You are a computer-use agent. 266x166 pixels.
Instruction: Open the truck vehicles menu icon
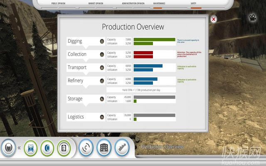click(x=30, y=148)
